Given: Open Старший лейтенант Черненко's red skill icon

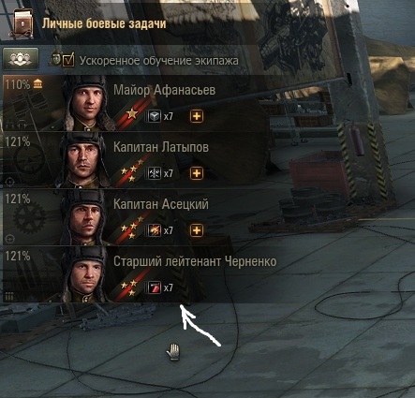Looking at the screenshot, I should point(154,287).
